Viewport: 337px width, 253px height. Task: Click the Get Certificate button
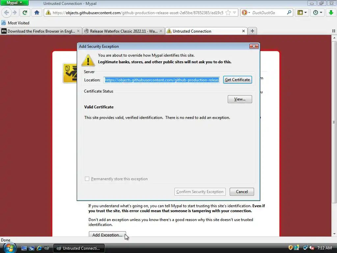pyautogui.click(x=238, y=80)
